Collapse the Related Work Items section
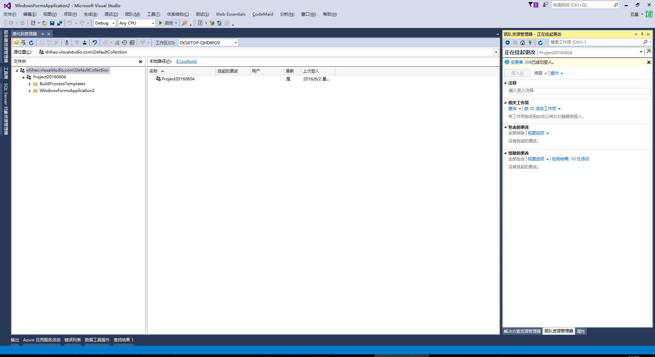 click(506, 103)
